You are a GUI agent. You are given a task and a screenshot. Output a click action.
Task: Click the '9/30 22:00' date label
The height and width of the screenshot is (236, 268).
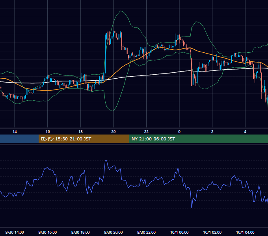pyautogui.click(x=147, y=232)
